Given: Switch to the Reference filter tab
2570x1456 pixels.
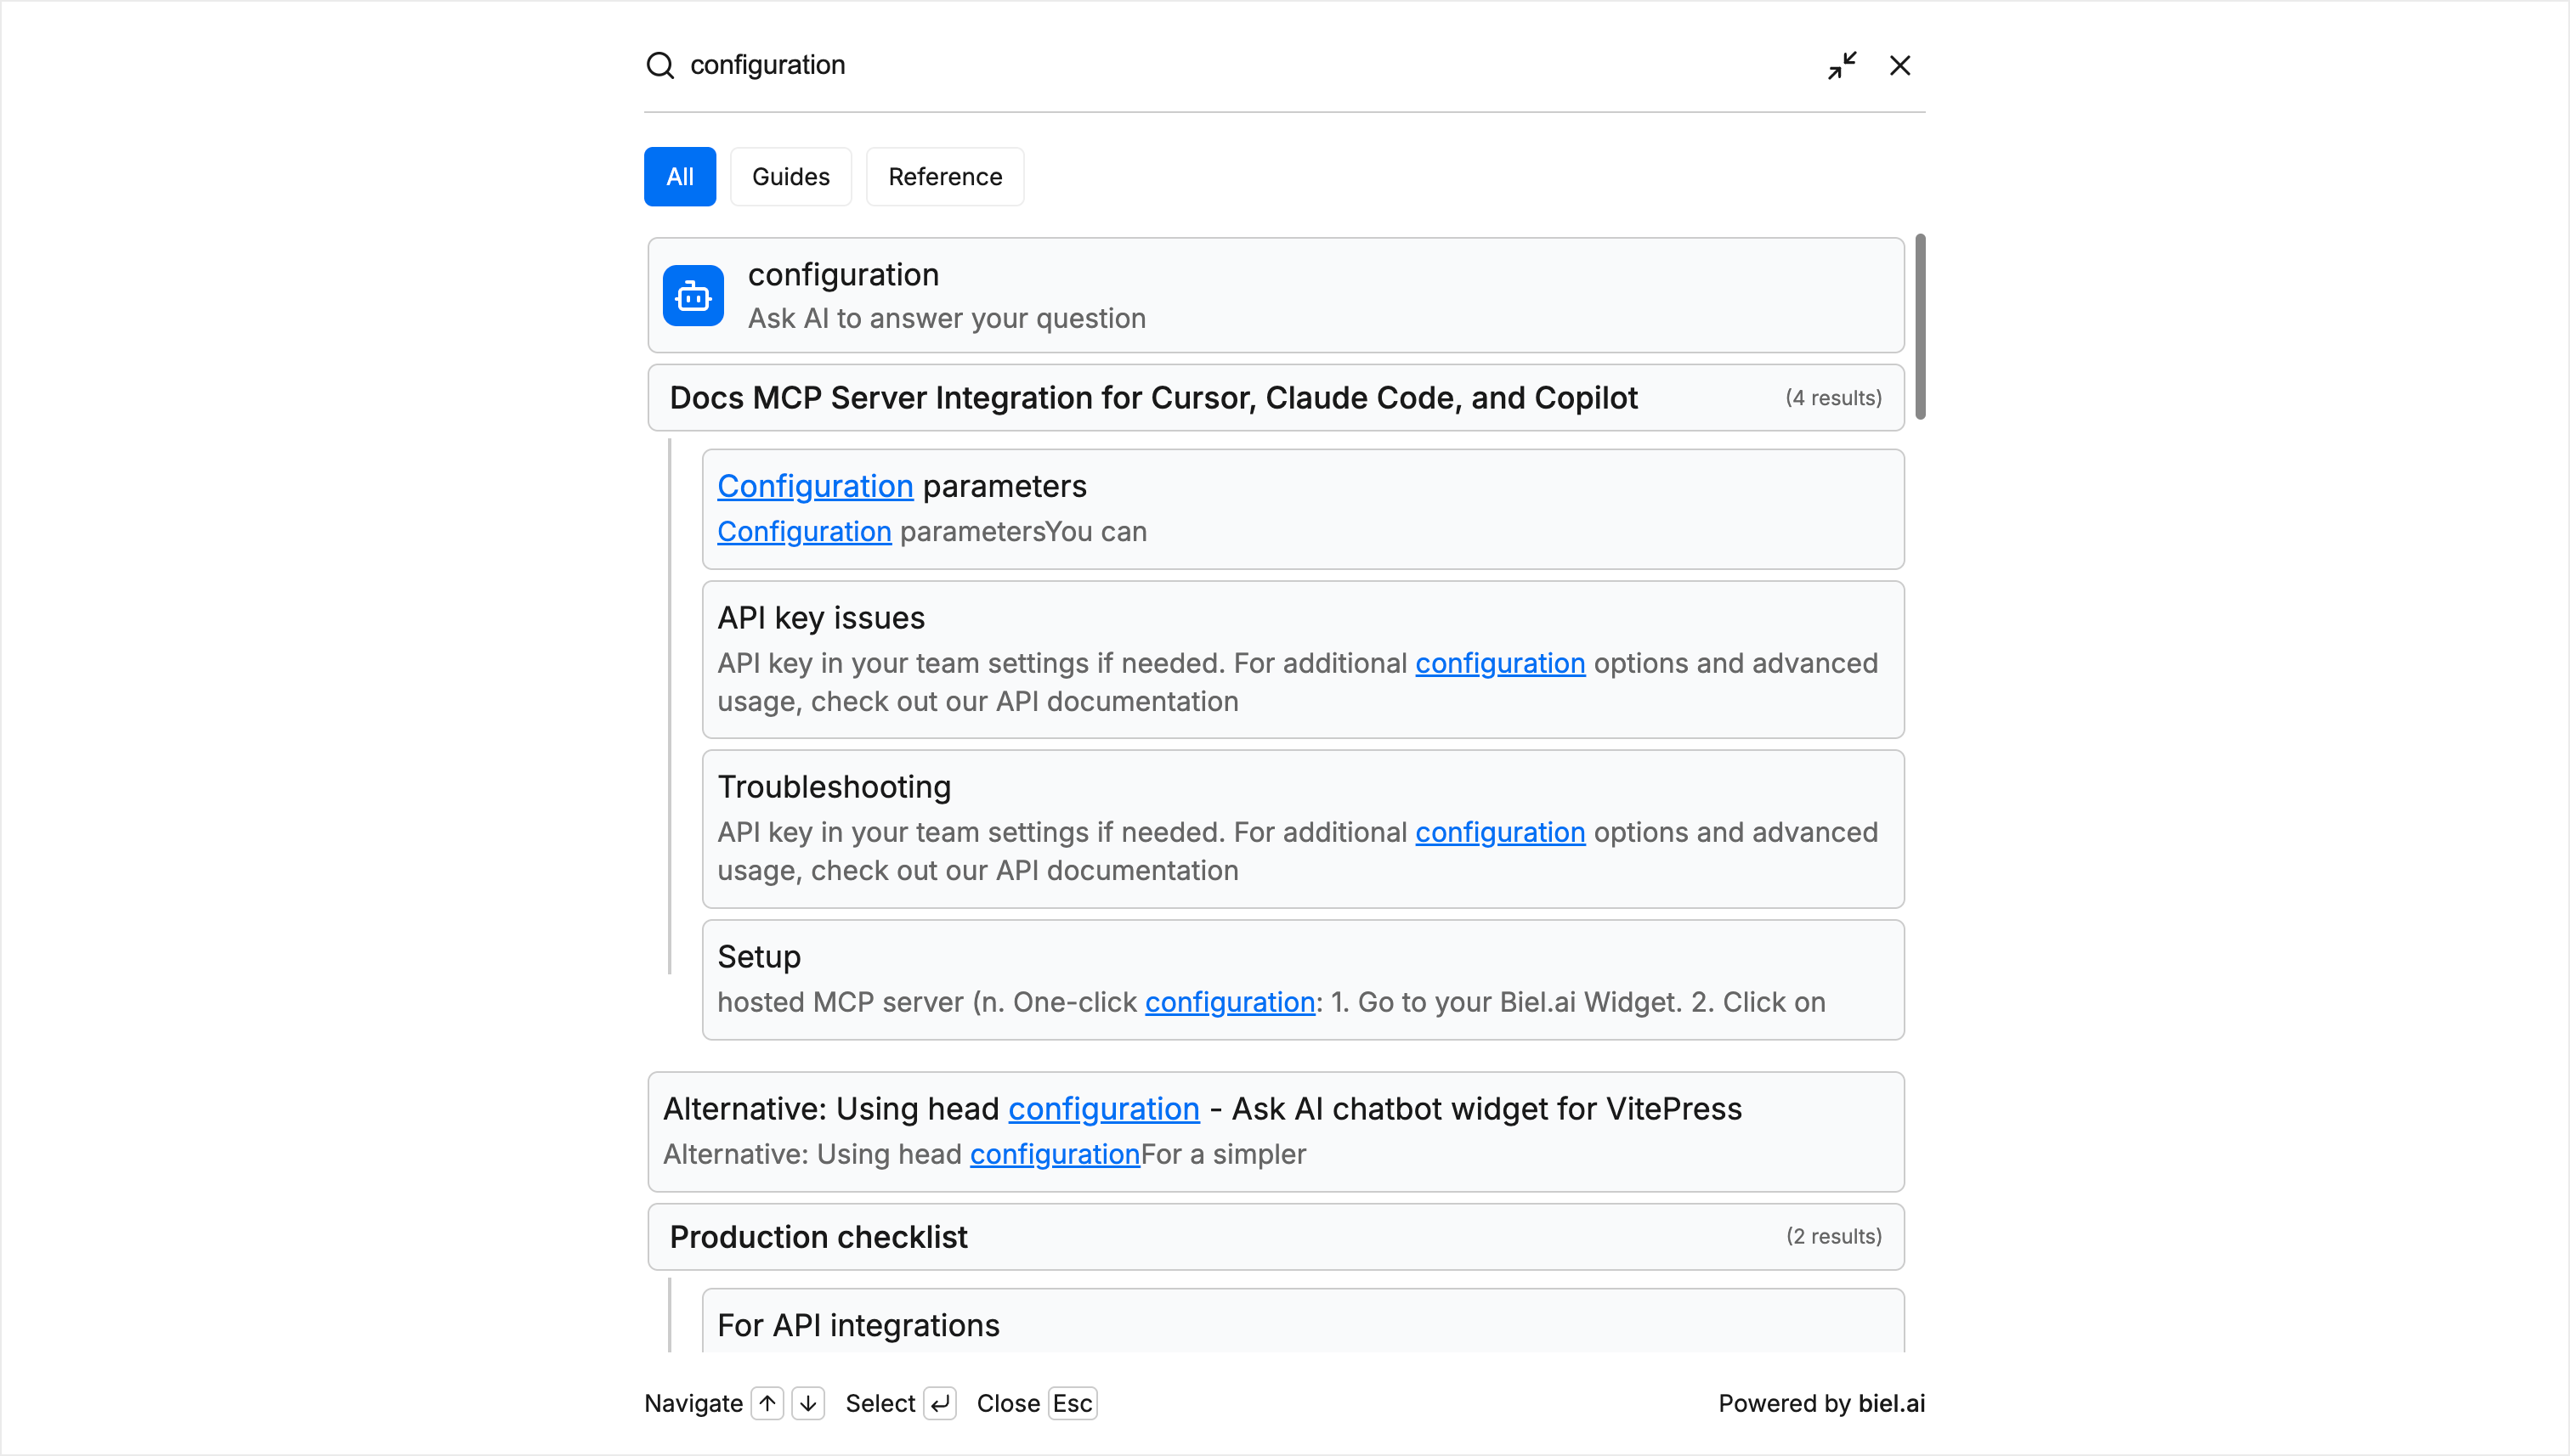Looking at the screenshot, I should tap(944, 177).
